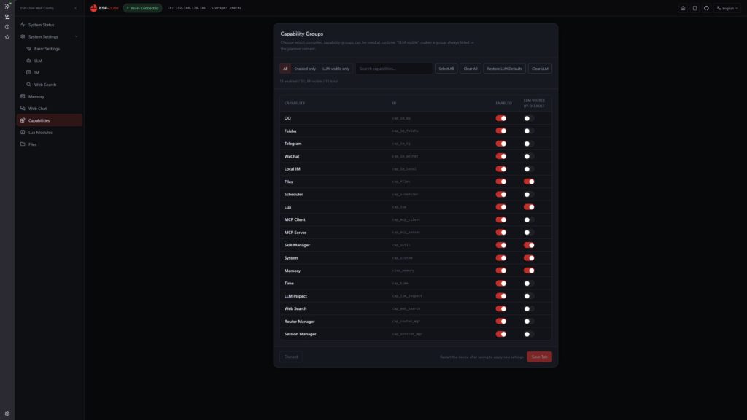
Task: Toggle Session Manager enabled switch
Action: point(500,334)
